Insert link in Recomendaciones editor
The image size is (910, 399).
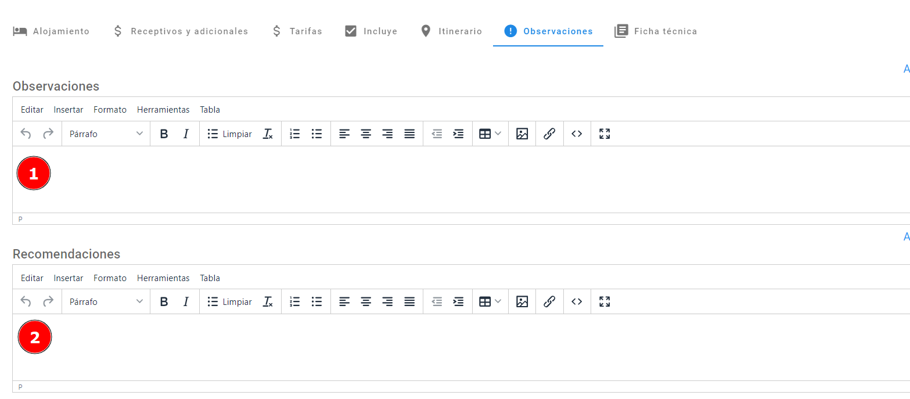pyautogui.click(x=549, y=302)
